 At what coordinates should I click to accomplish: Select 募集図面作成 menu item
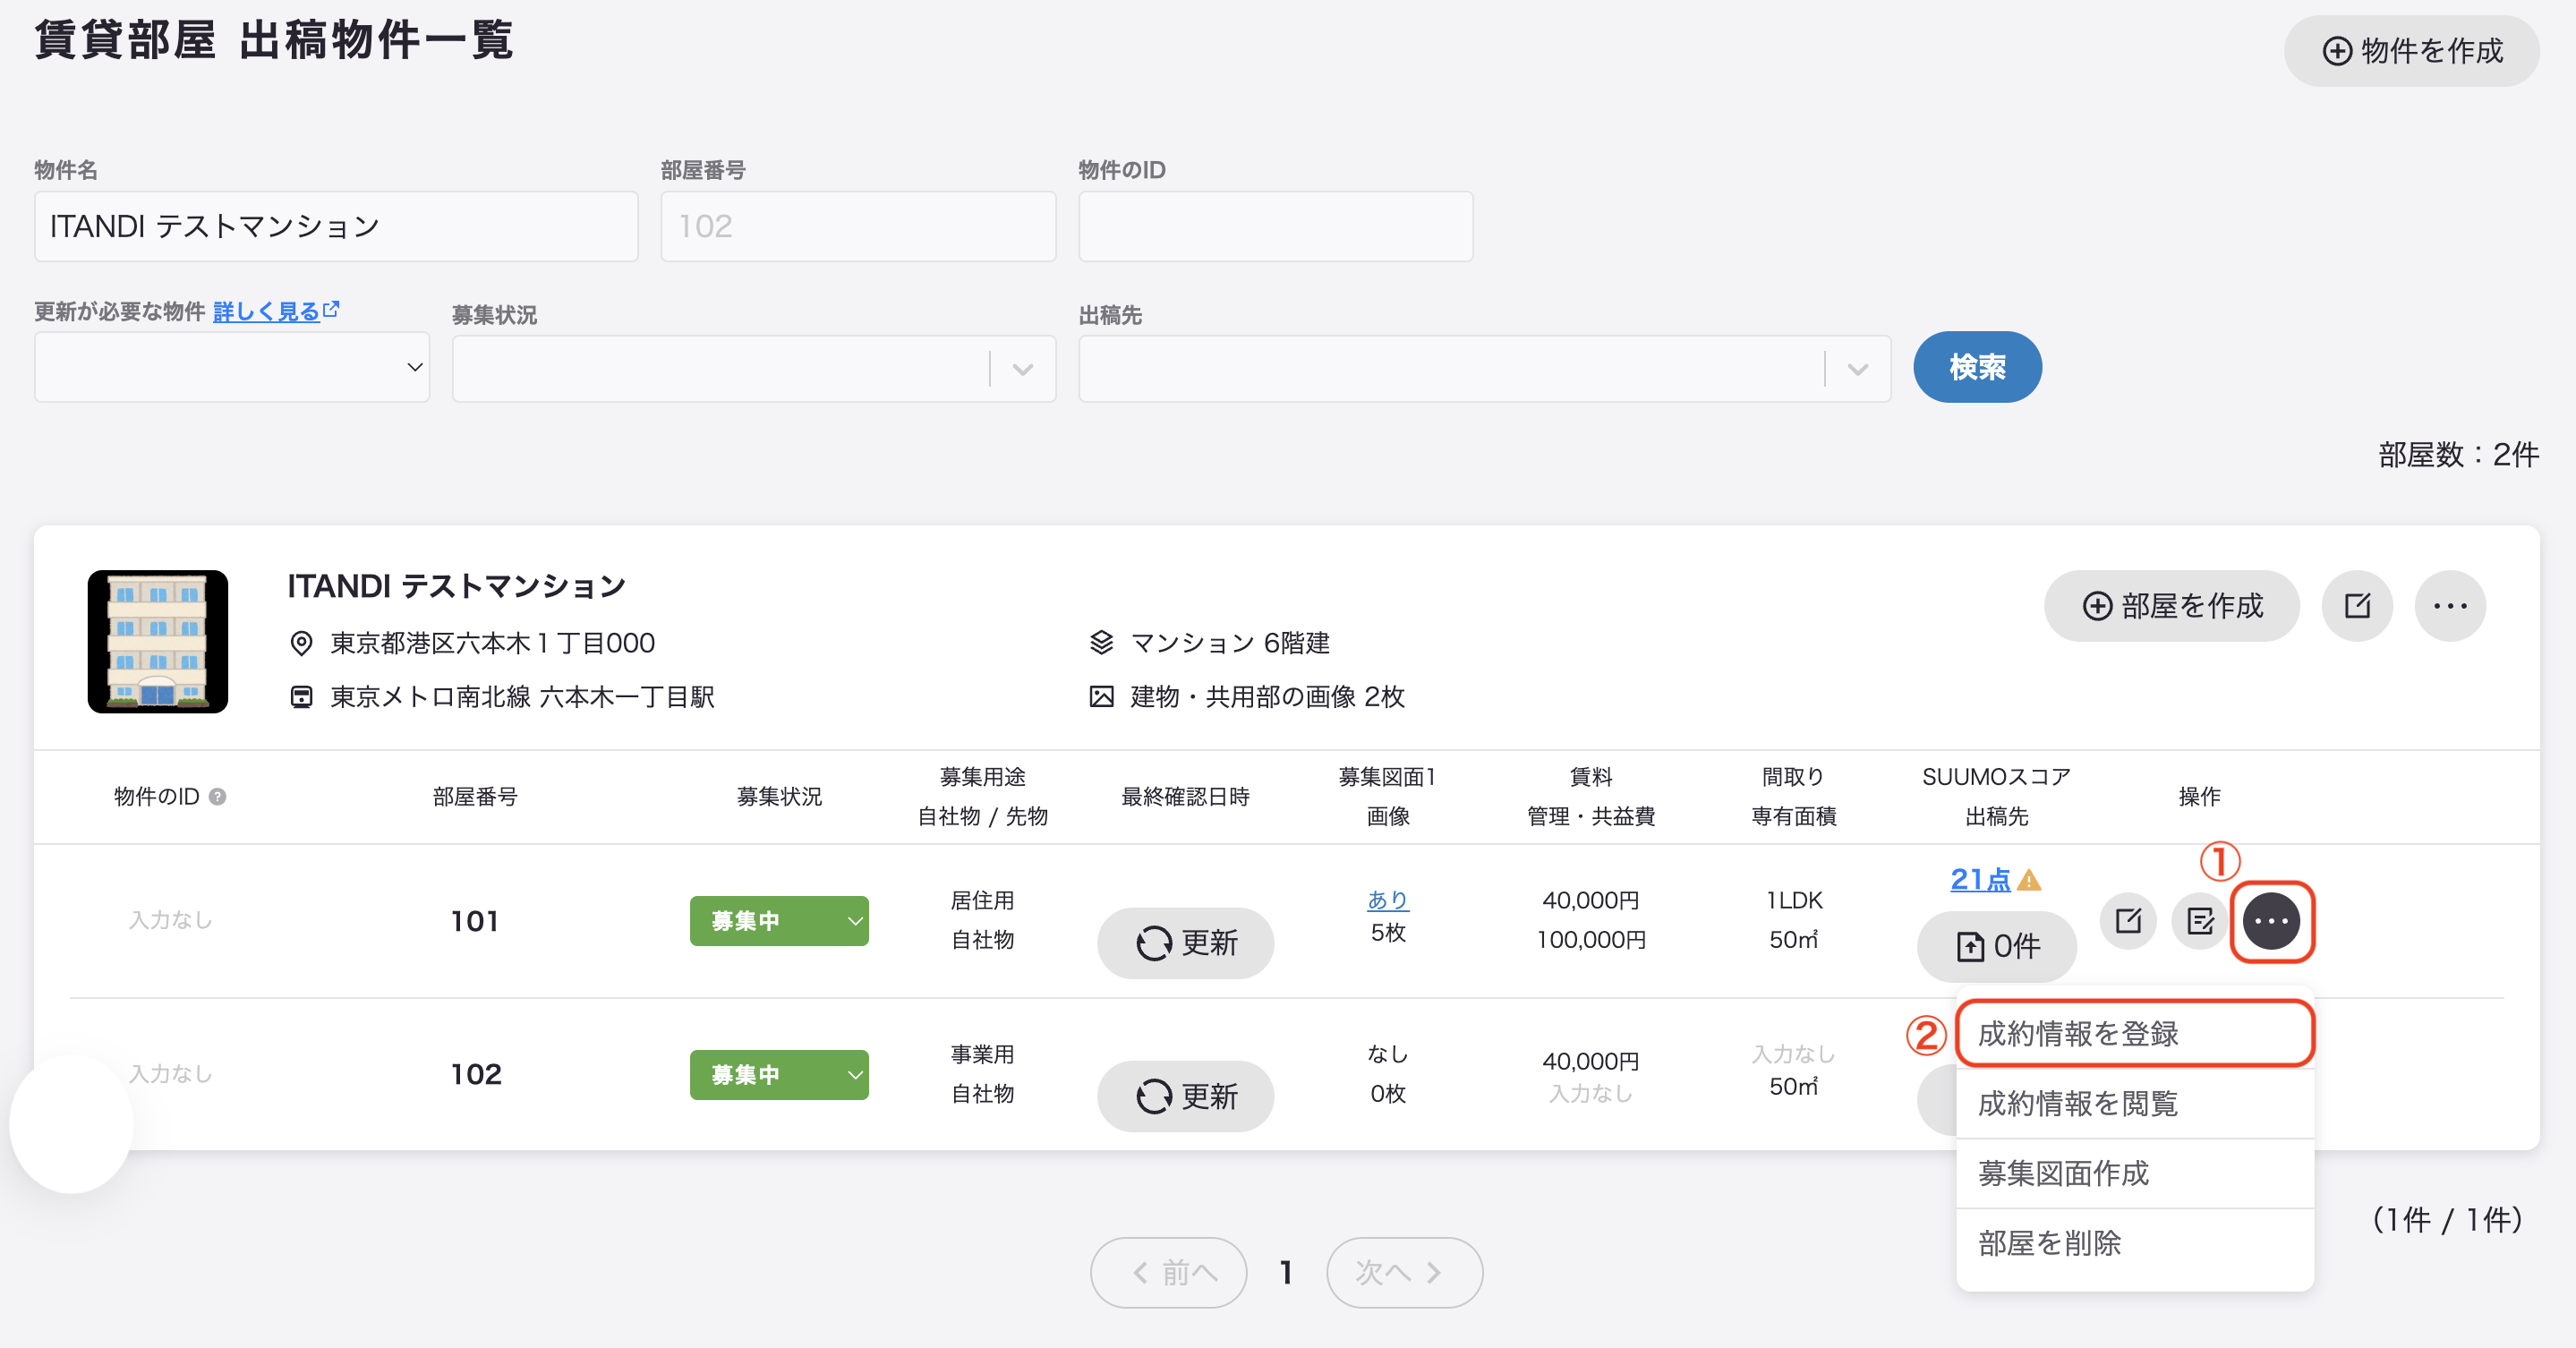click(x=2134, y=1173)
